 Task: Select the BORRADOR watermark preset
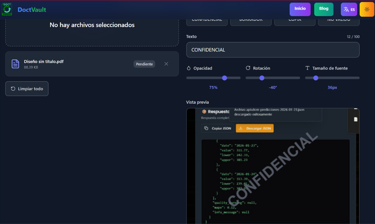[x=251, y=19]
